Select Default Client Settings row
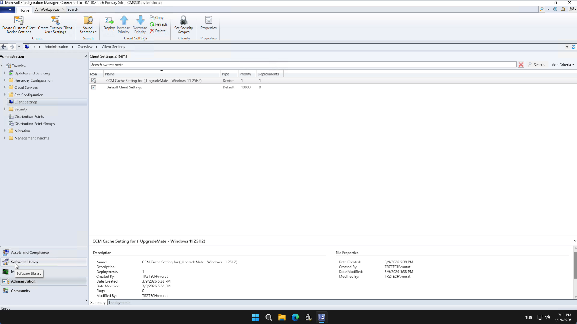This screenshot has height=324, width=577. coord(333,87)
